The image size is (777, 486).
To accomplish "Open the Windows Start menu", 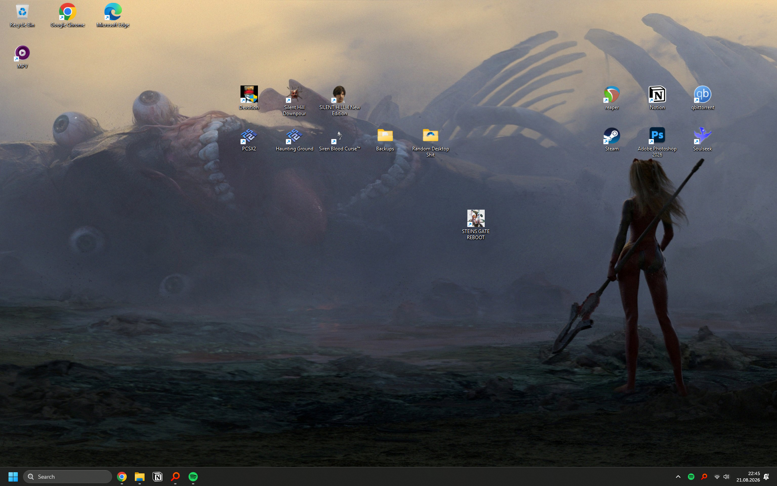I will 13,477.
